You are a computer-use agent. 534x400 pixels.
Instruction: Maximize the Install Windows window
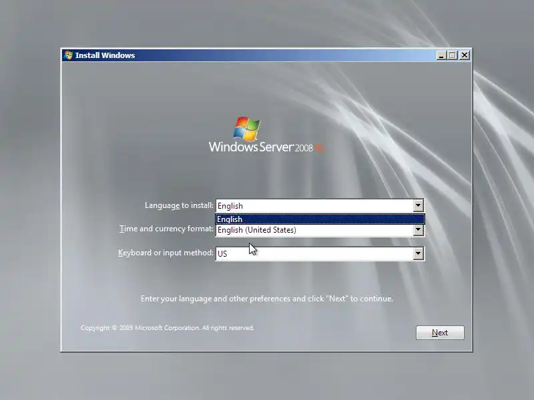click(453, 55)
